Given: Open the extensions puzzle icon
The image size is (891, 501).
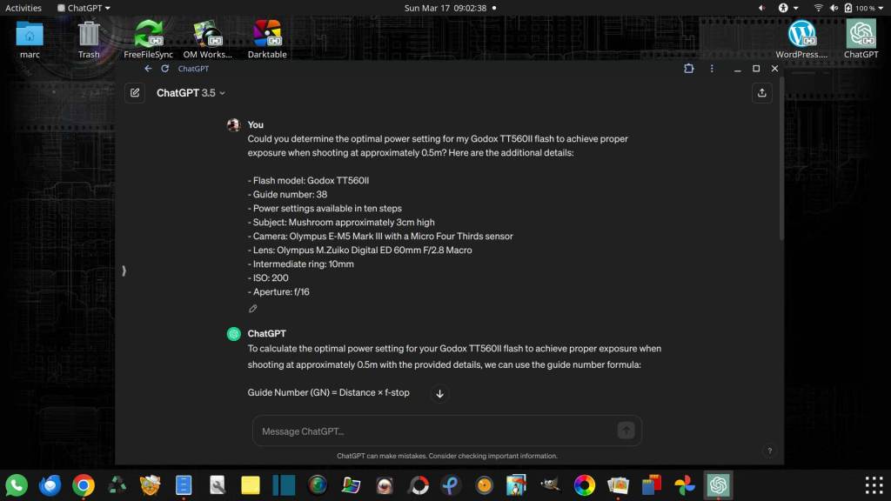Looking at the screenshot, I should click(689, 68).
